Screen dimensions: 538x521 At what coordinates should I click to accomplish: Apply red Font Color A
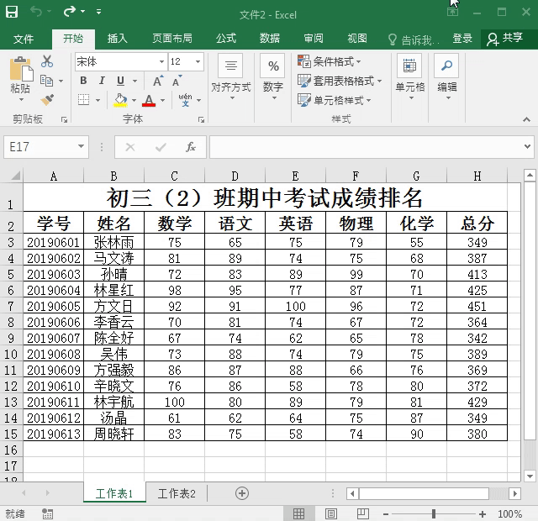pos(149,100)
